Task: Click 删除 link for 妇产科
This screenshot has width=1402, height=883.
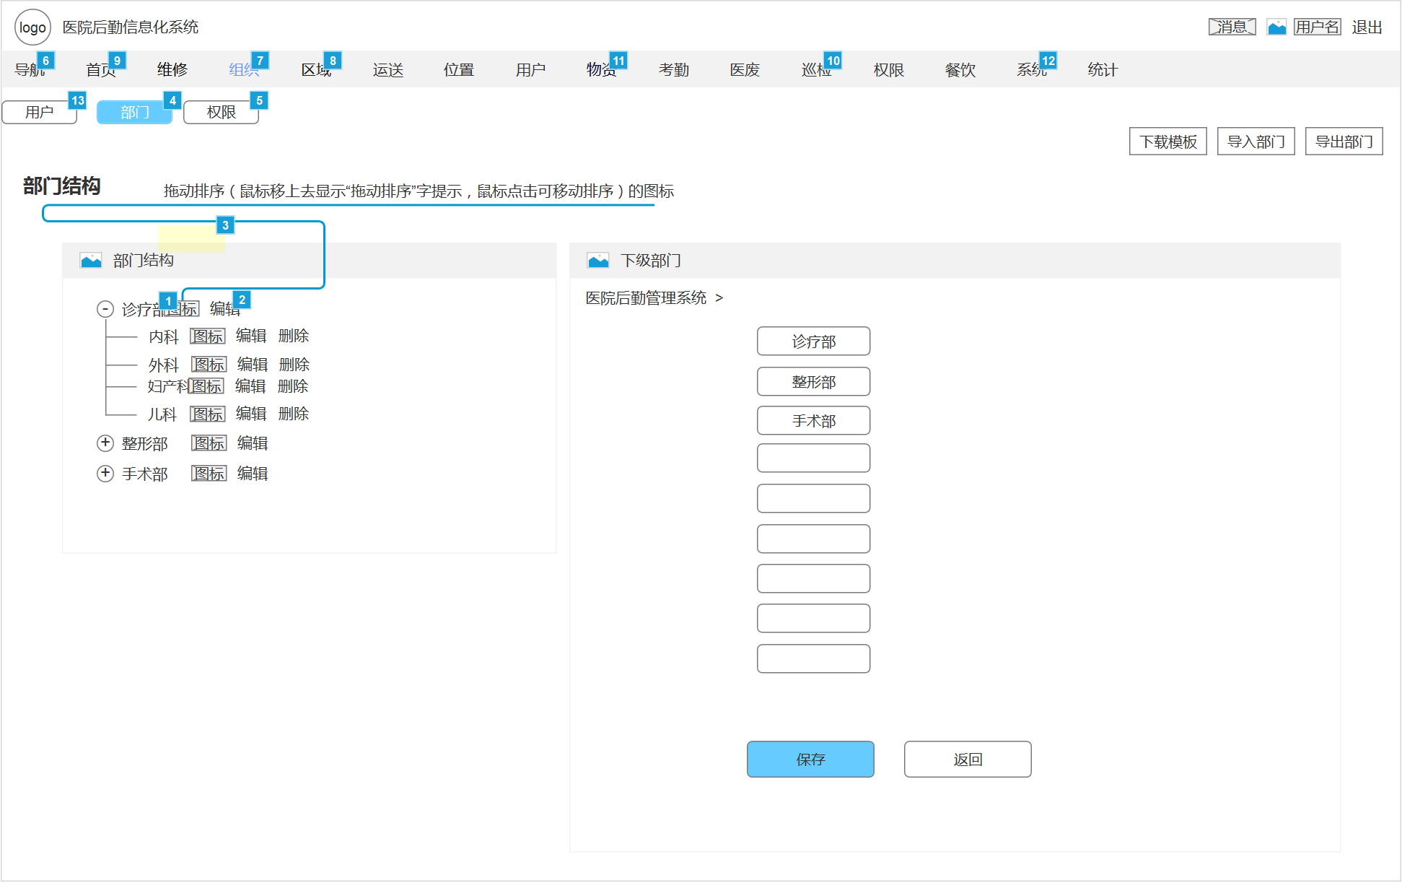Action: (293, 386)
